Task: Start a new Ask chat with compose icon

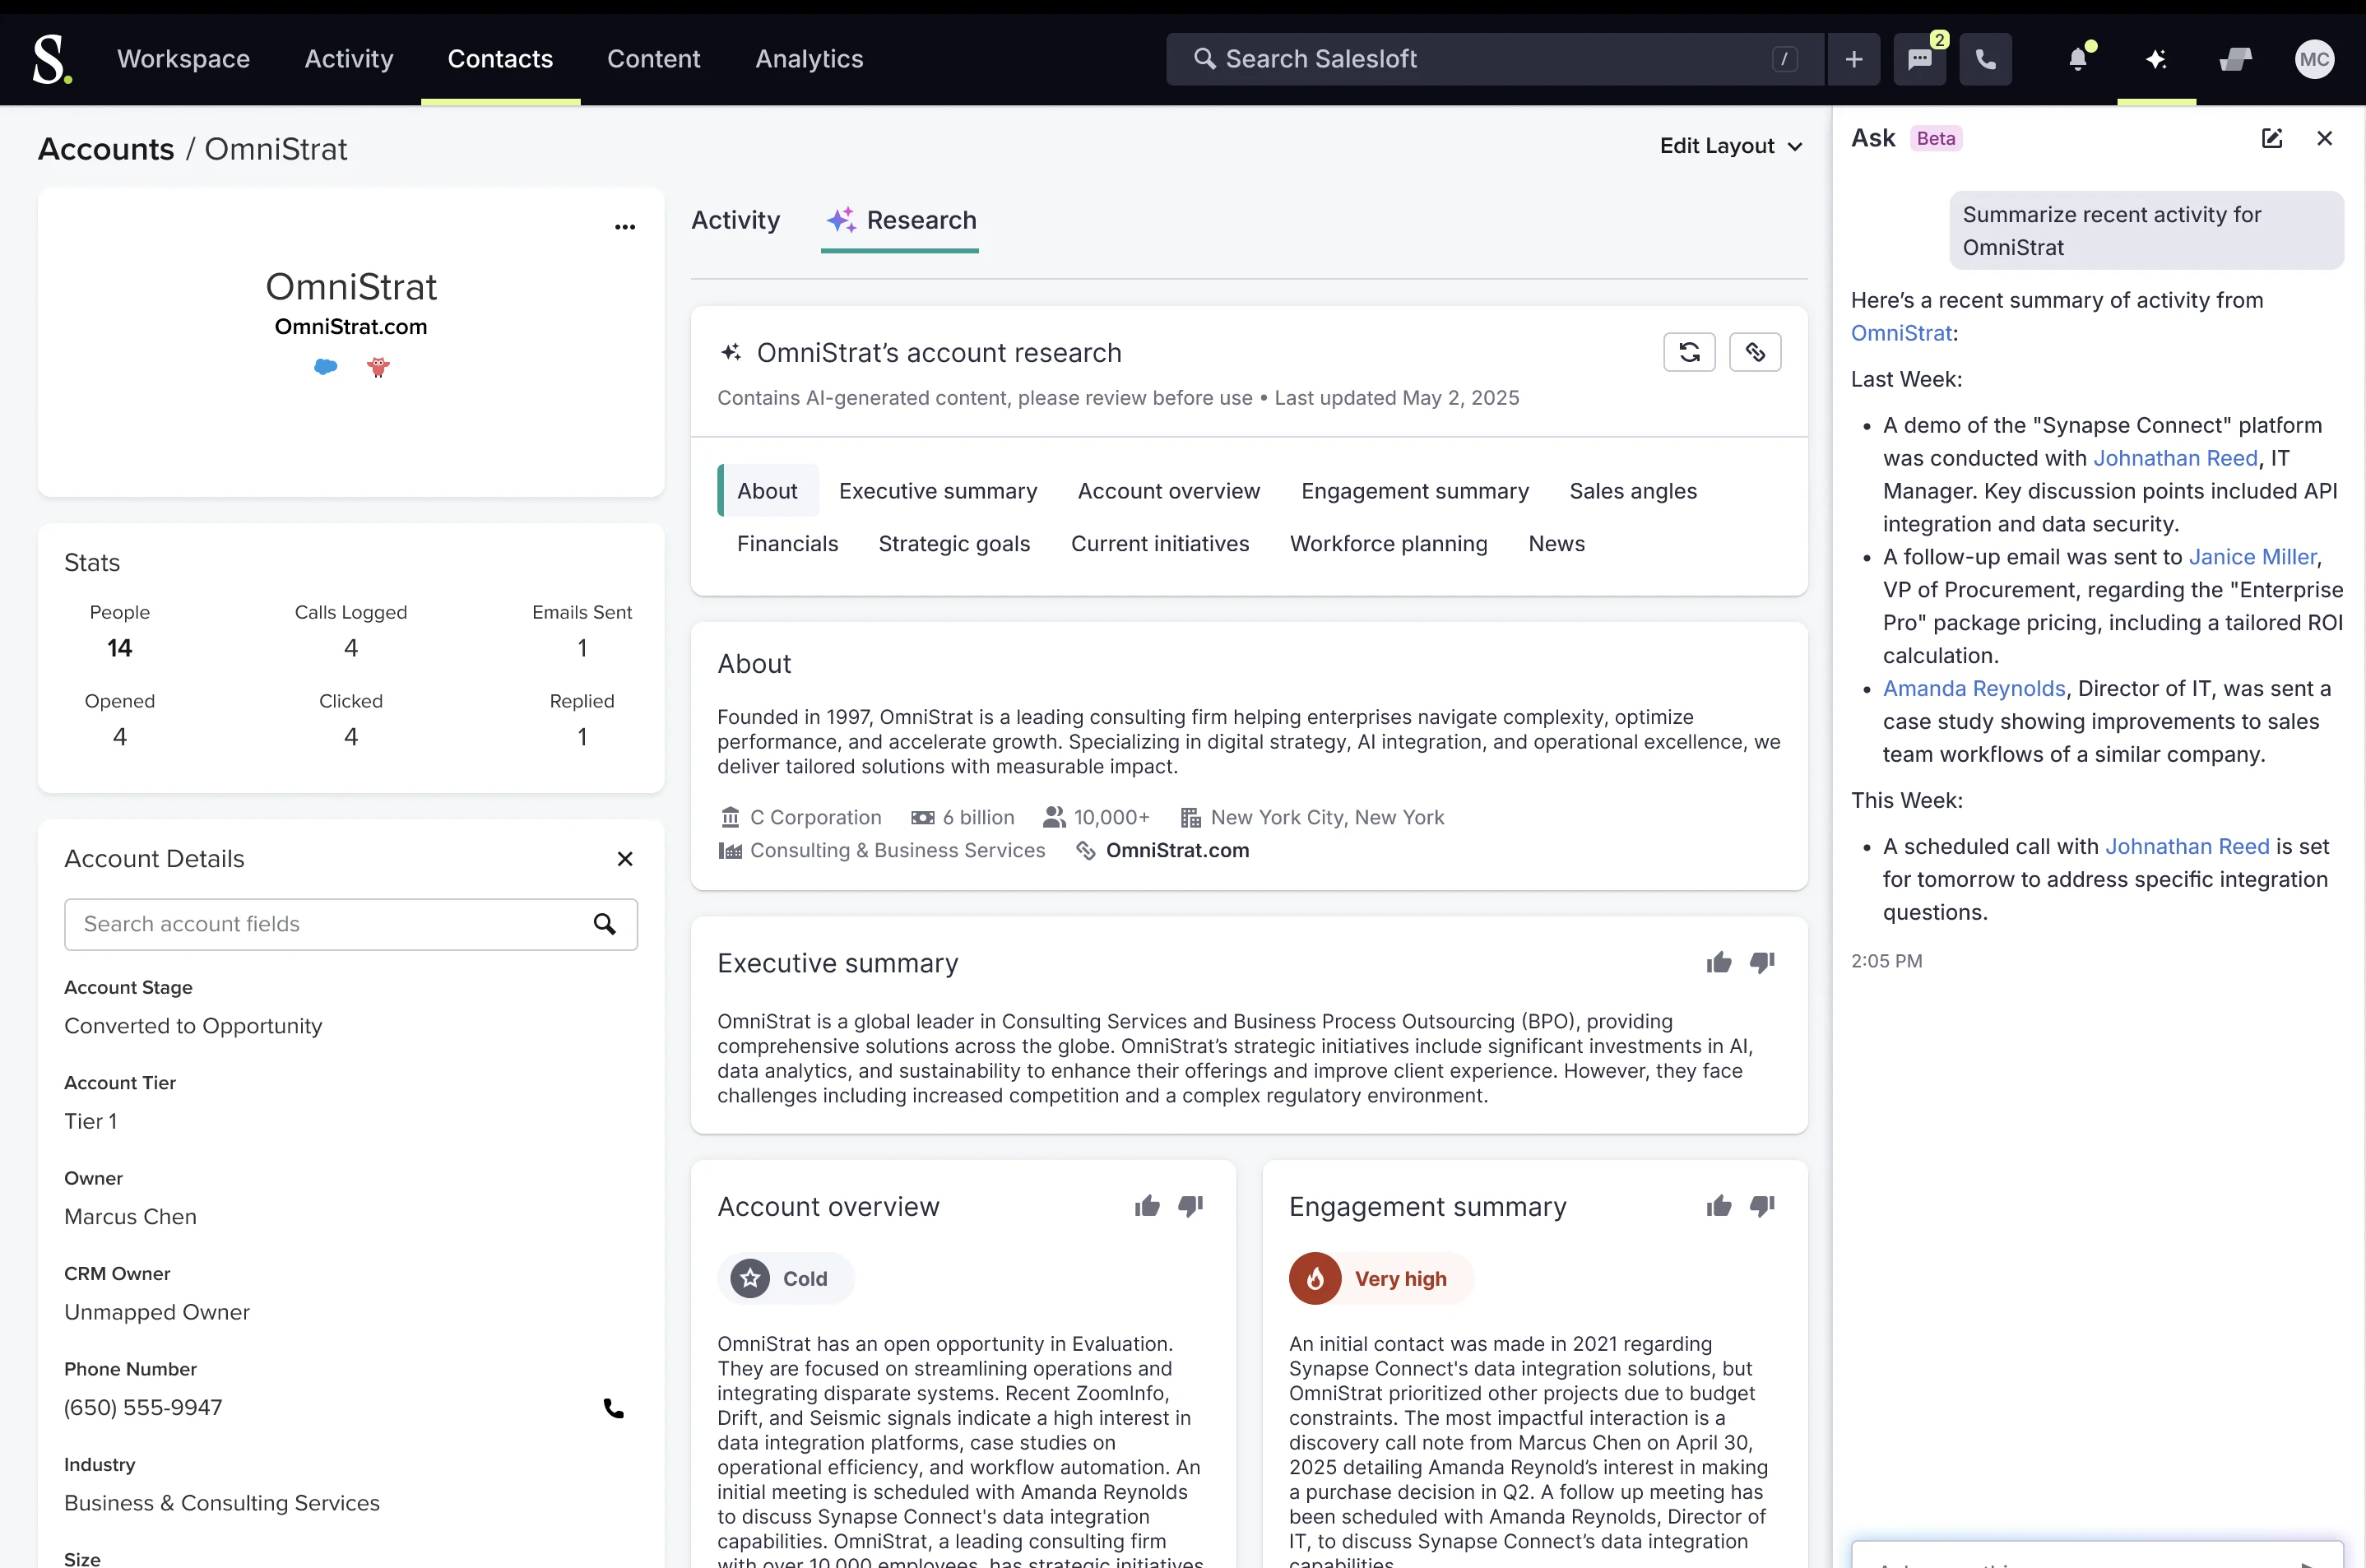Action: point(2271,138)
